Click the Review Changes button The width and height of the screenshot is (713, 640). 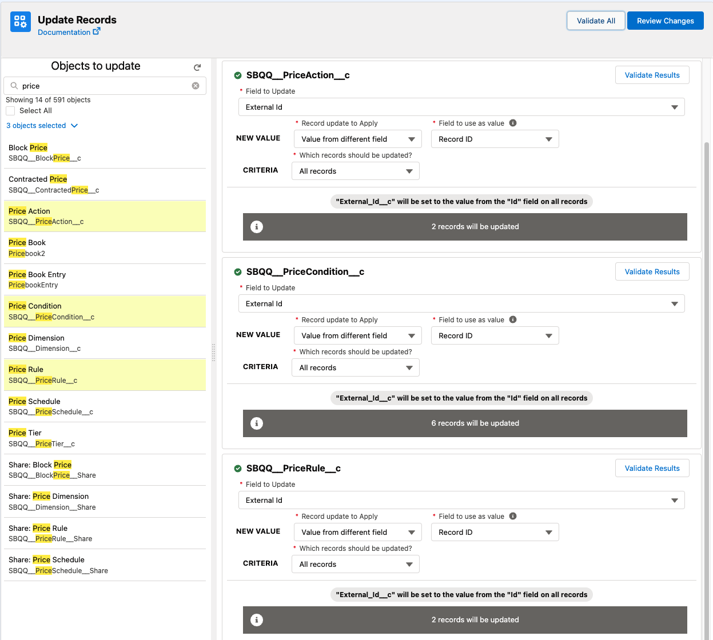(666, 21)
